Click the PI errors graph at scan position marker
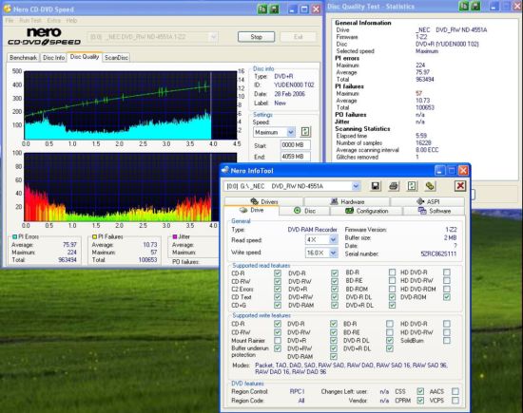This screenshot has height=413, width=523. (211, 105)
